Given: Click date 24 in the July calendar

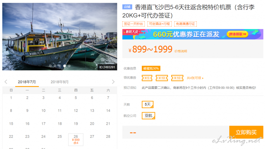Looking at the screenshot, I should (43, 137).
